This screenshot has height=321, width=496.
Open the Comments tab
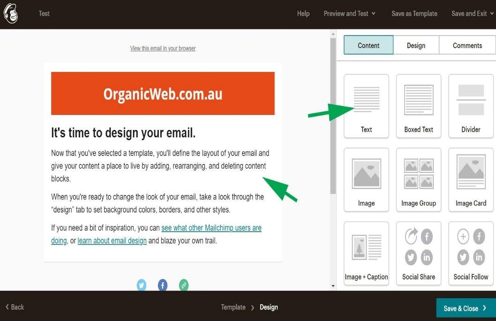click(466, 45)
